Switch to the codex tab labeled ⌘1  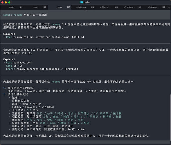[12, 7]
